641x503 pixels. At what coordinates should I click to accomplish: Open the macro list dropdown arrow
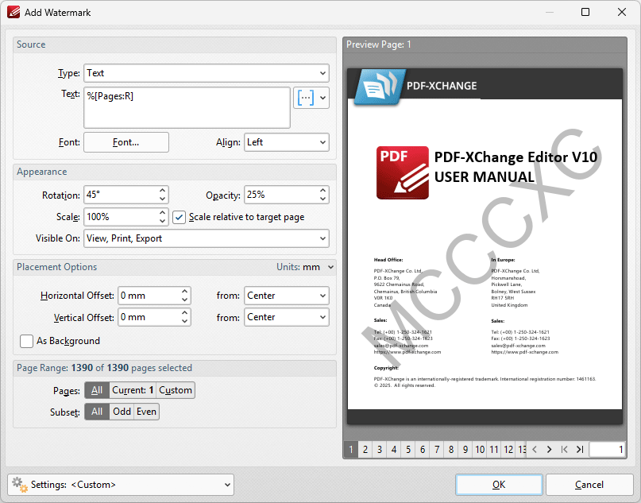pos(322,98)
